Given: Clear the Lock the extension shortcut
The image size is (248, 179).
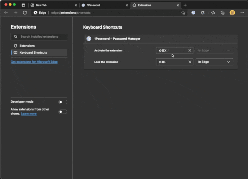Looking at the screenshot, I should coord(190,62).
